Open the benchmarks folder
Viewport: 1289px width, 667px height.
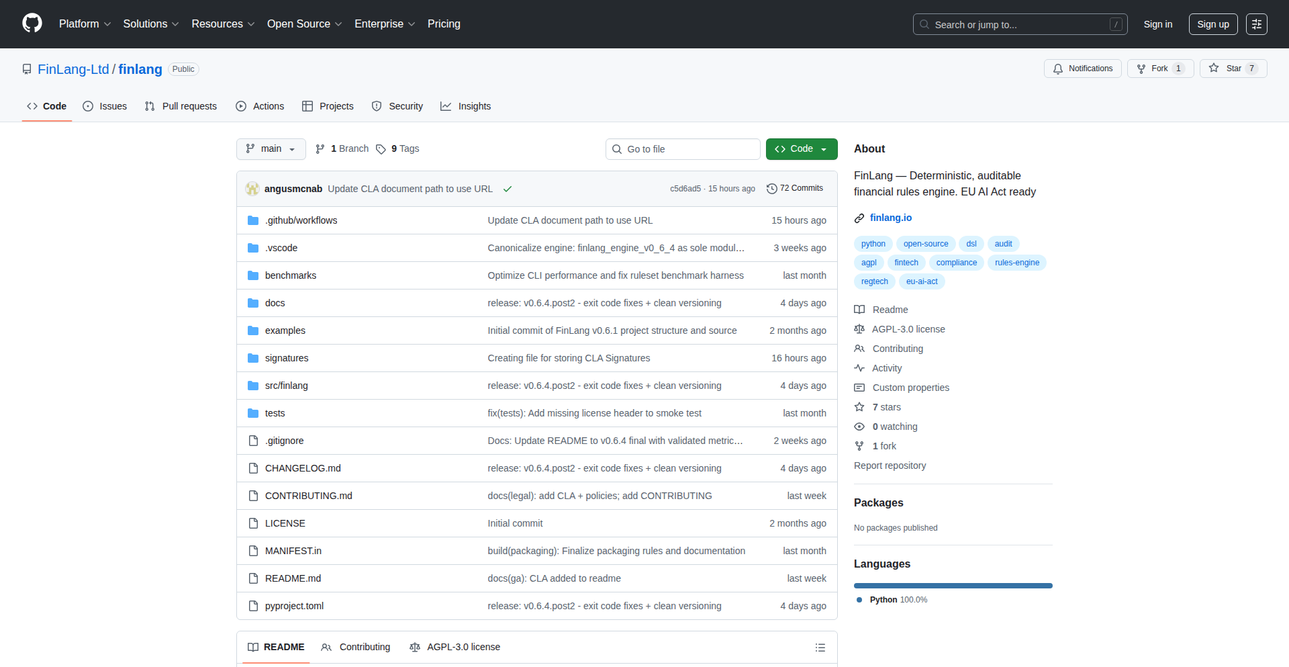point(290,275)
